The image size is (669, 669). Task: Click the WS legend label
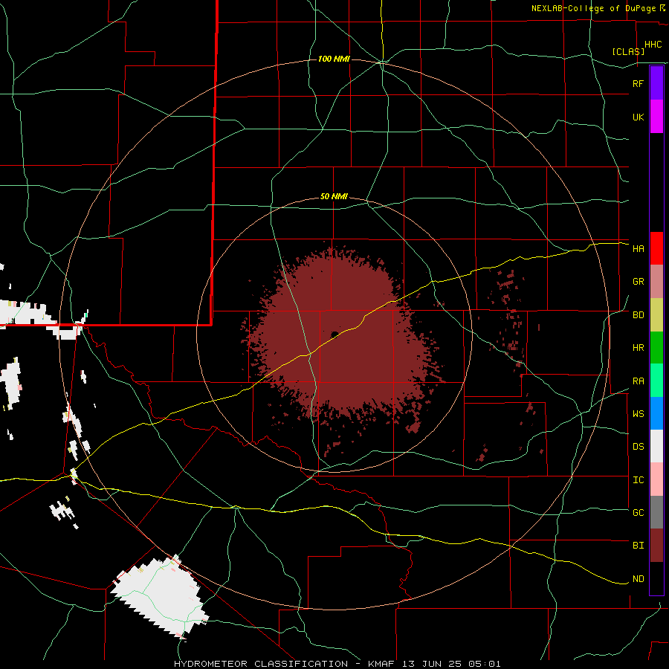(638, 414)
